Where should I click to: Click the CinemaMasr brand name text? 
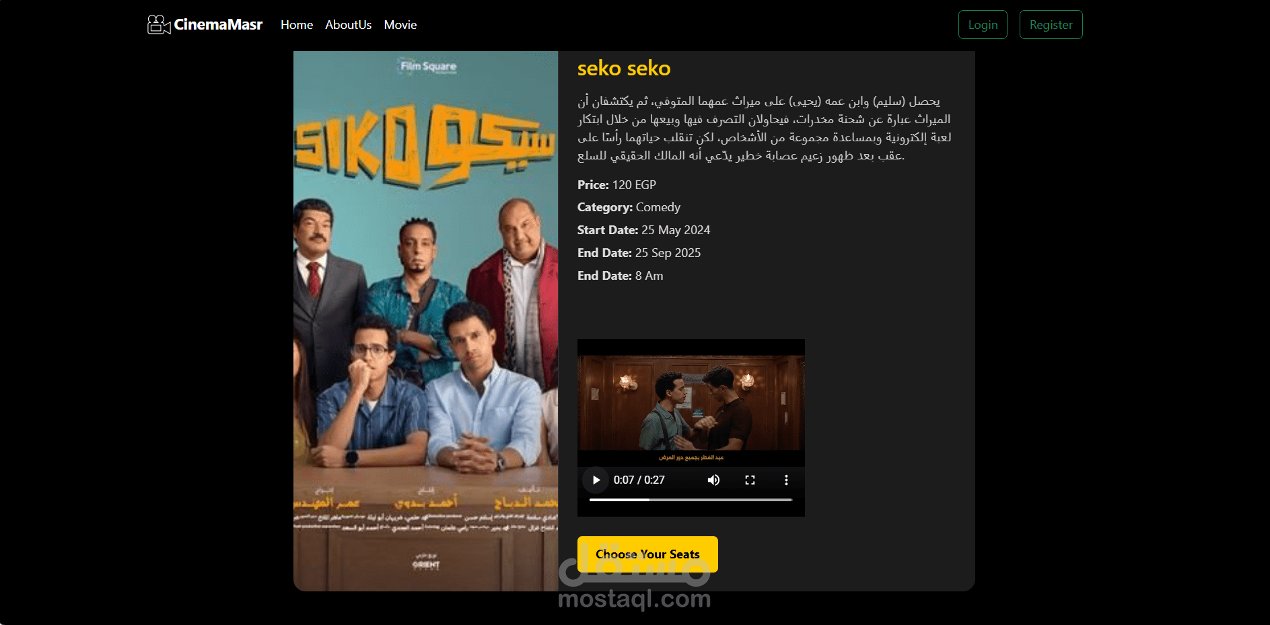[218, 25]
